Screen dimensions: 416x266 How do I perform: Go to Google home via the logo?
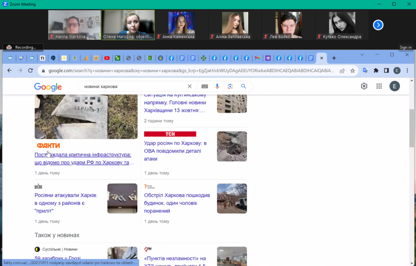click(48, 87)
